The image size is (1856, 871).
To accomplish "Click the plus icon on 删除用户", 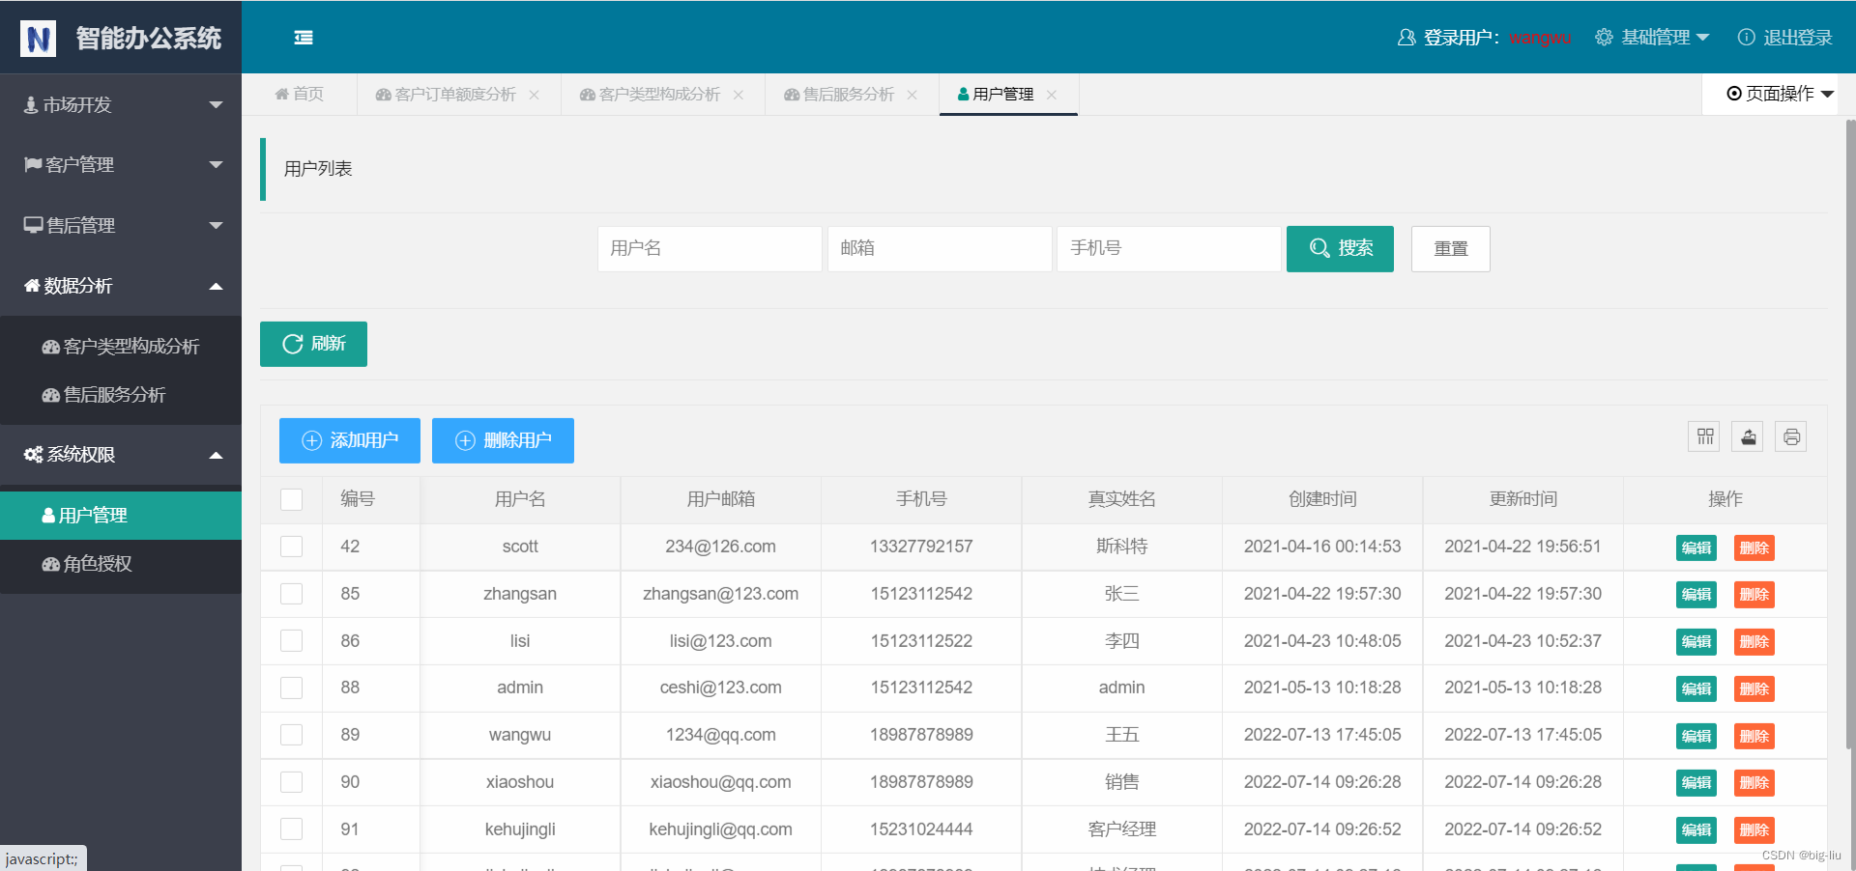I will (x=465, y=440).
